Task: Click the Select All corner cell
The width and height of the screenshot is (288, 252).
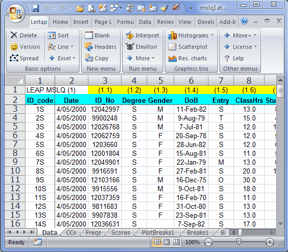Action: pos(15,81)
